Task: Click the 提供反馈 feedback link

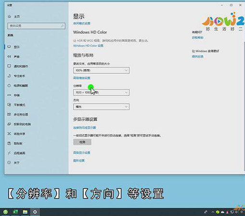Action: click(197, 56)
